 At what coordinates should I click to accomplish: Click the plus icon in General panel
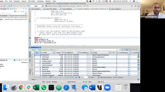tap(19, 60)
